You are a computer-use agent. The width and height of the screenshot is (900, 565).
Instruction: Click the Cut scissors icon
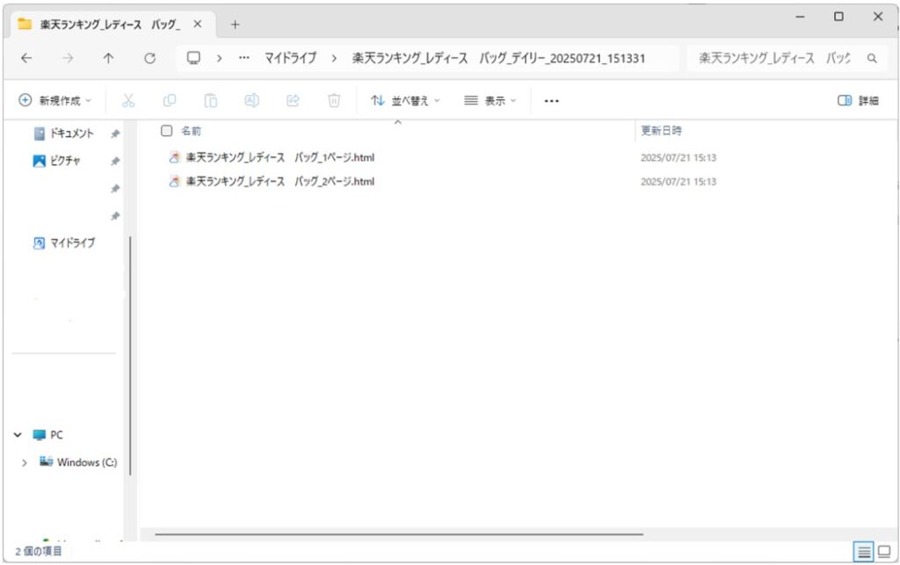[x=128, y=100]
